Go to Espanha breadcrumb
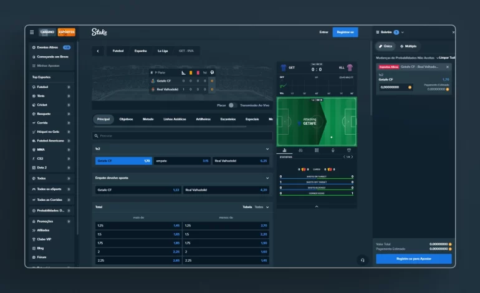This screenshot has height=293, width=480. pyautogui.click(x=140, y=51)
